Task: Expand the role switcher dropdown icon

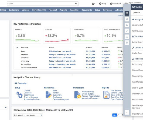Action: 93,4
